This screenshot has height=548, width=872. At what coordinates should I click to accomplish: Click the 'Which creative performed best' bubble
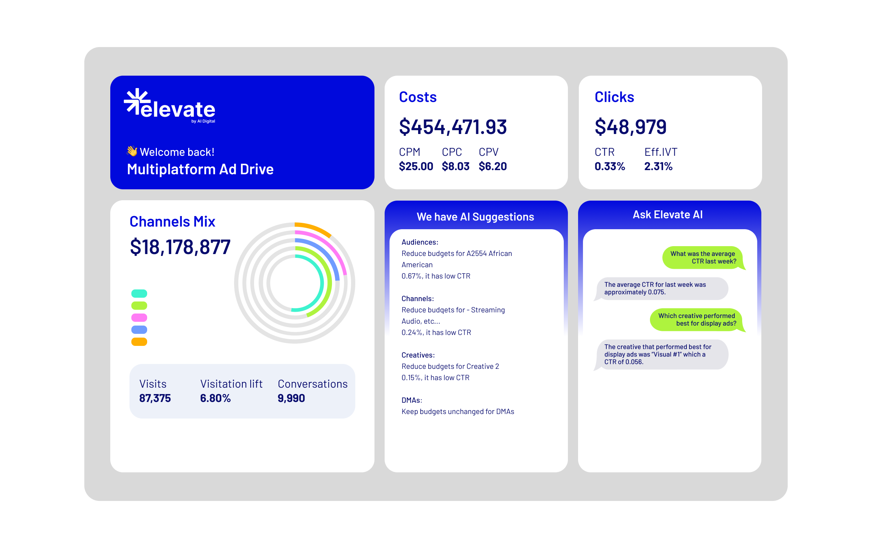(697, 320)
